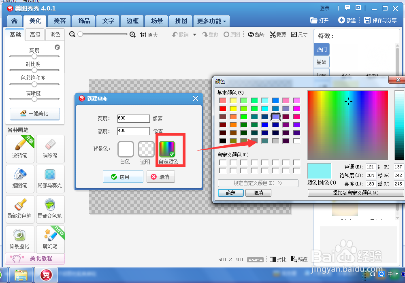This screenshot has height=283, width=405.
Task: Switch to the 美容 tab
Action: (x=60, y=21)
